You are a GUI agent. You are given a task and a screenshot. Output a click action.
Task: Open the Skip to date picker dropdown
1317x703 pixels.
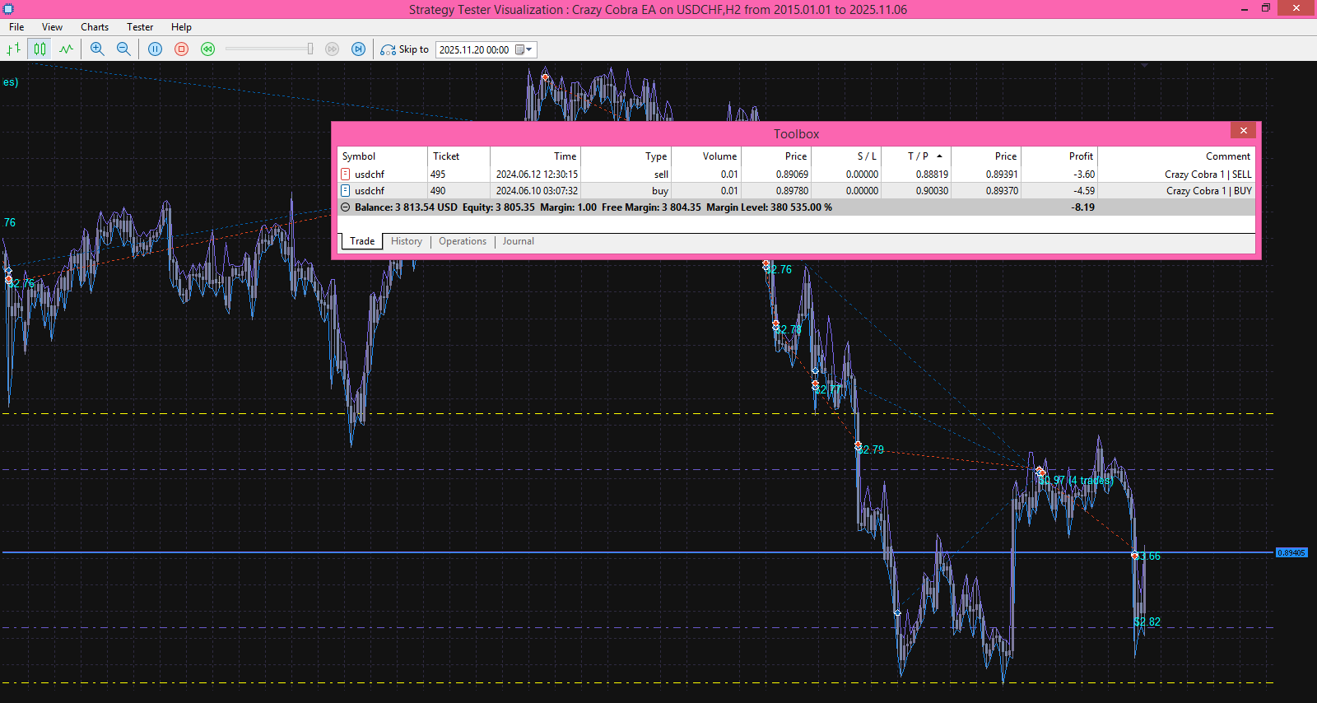(524, 49)
